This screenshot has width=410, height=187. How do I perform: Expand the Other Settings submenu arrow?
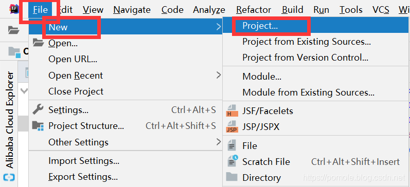click(218, 142)
